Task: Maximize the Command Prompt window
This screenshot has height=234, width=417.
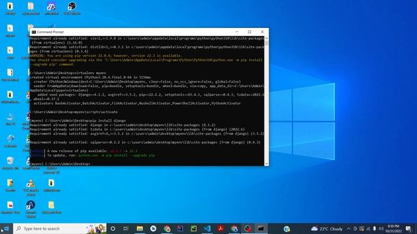Action: click(x=250, y=32)
